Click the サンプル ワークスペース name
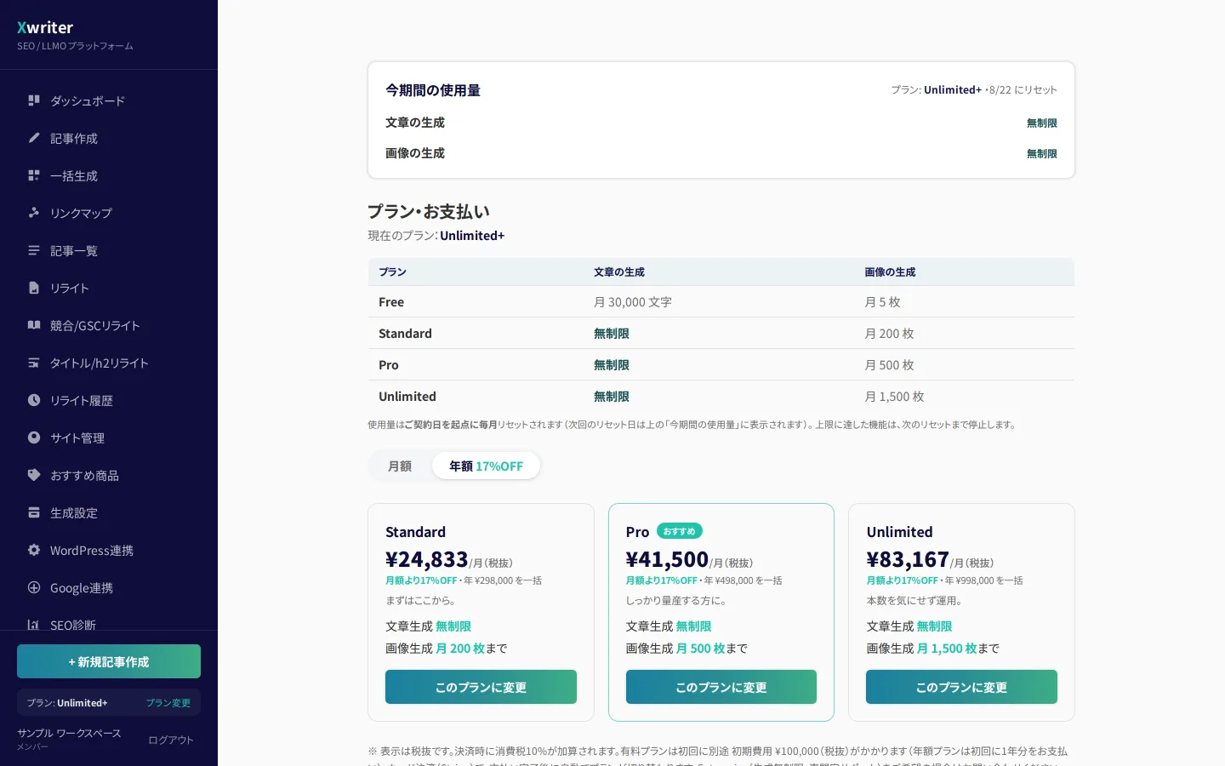Viewport: 1225px width, 766px height. coord(69,733)
